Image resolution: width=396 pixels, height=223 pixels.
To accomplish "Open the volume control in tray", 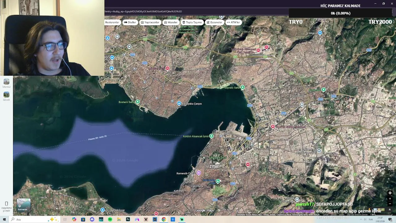I will click(x=365, y=219).
